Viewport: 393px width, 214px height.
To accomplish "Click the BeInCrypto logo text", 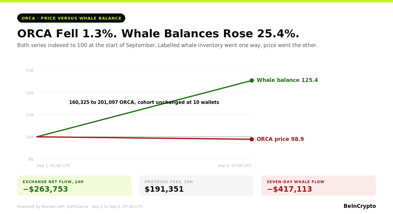I will [x=360, y=206].
